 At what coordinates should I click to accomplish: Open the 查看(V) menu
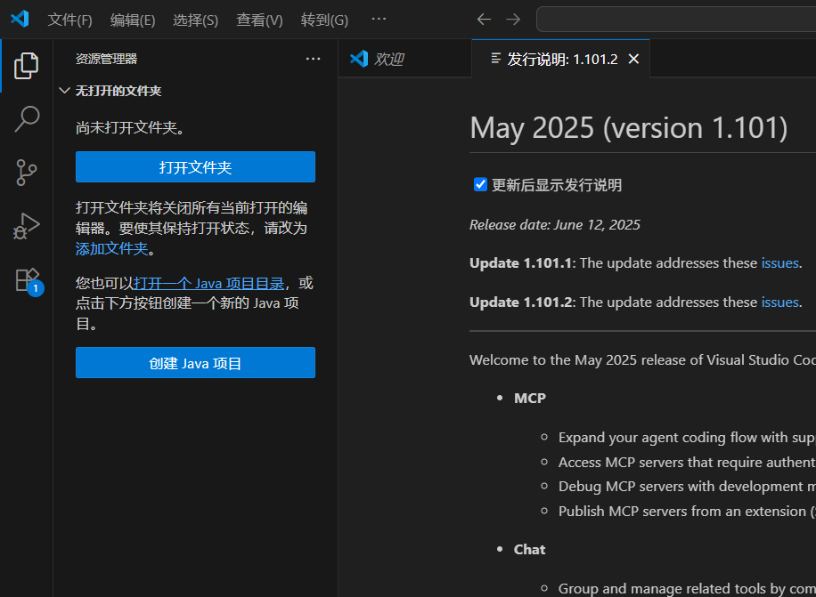tap(259, 20)
